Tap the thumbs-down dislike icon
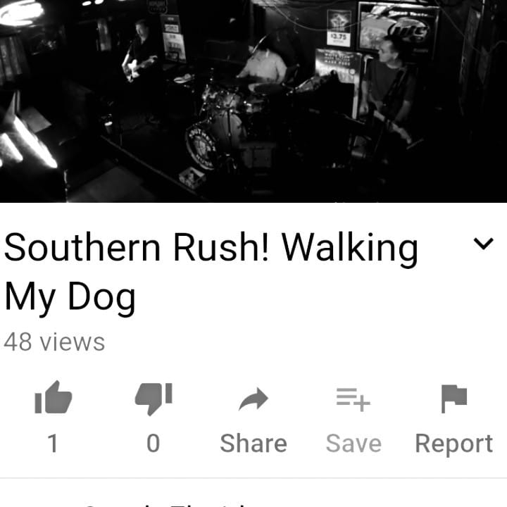507x507 pixels. point(154,399)
